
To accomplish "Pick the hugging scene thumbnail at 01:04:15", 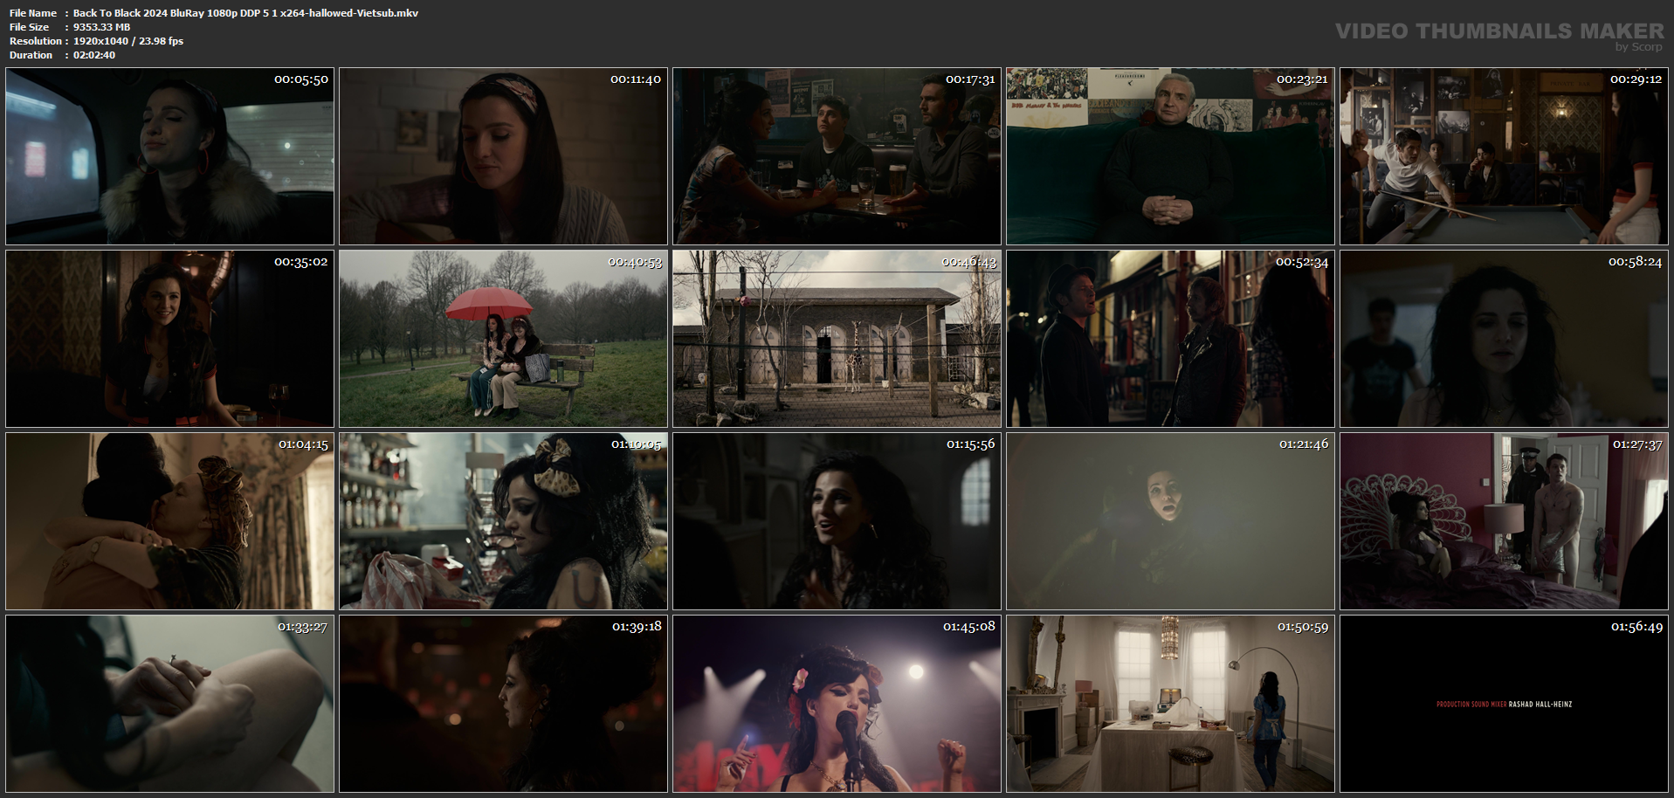I will [170, 521].
